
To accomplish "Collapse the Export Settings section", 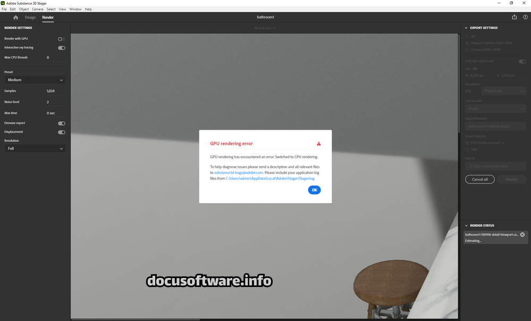I will 466,28.
